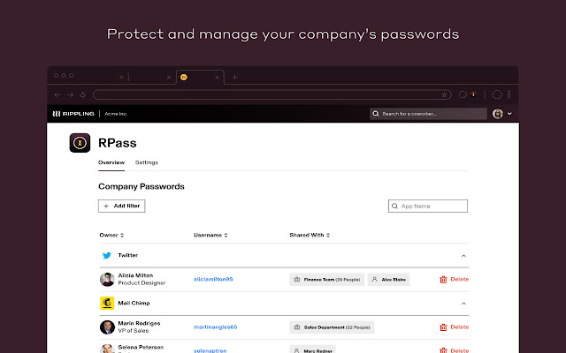Open the RPass extension icon in browser toolbar
The width and height of the screenshot is (566, 353).
[473, 94]
